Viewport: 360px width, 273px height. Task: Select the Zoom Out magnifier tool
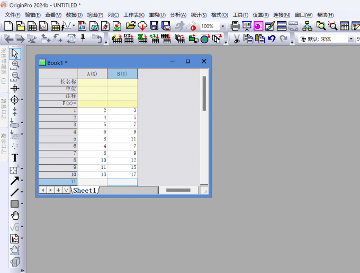coord(15,77)
